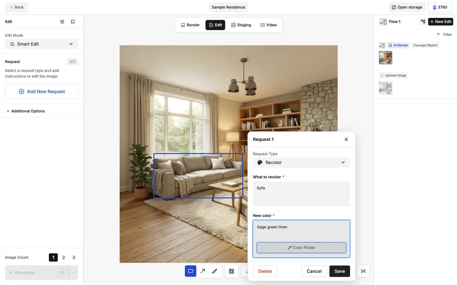457x285 pixels.
Task: Select the rectangle selection tool
Action: point(191,271)
